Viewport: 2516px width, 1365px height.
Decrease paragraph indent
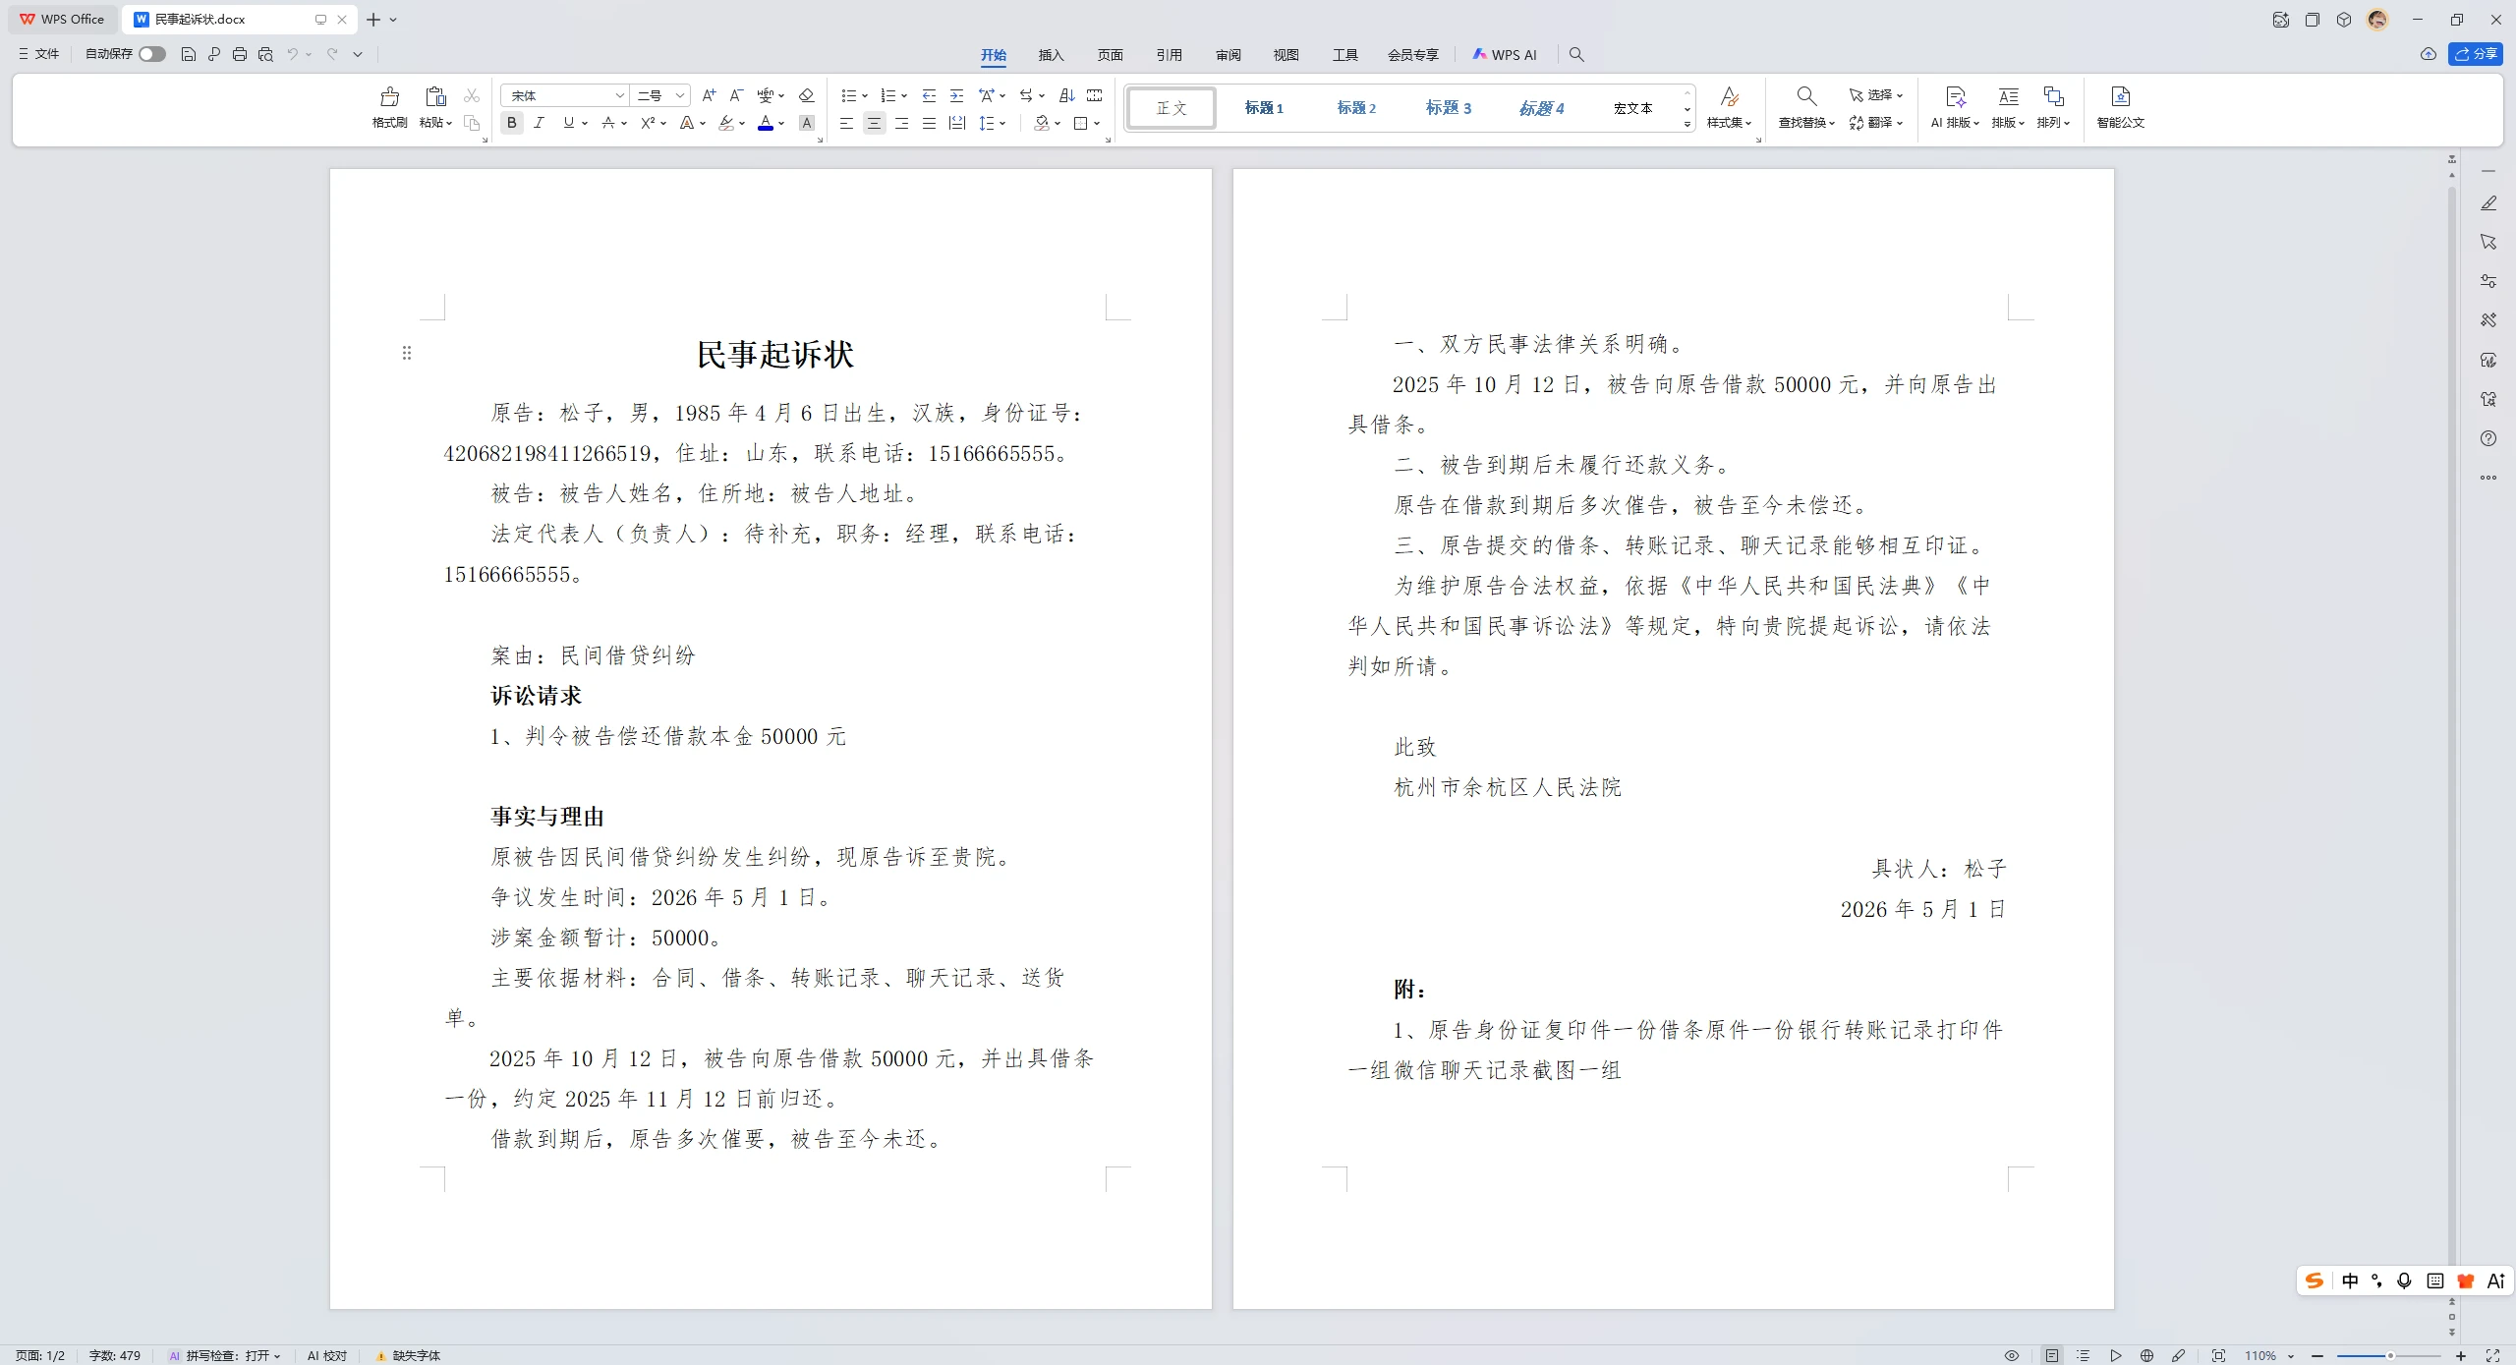929,95
